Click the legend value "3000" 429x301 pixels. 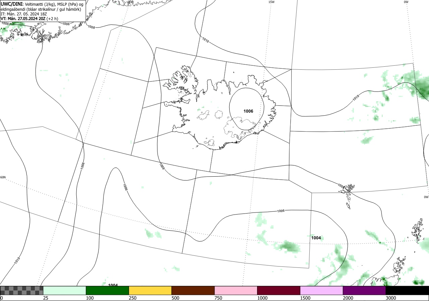pyautogui.click(x=391, y=298)
